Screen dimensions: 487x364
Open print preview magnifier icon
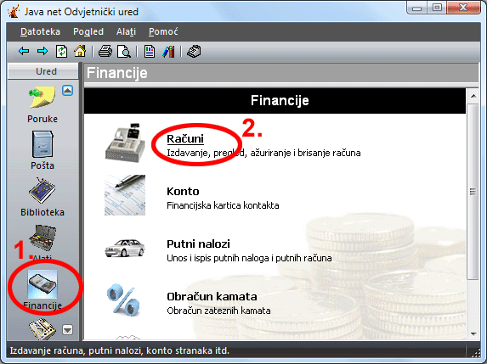[124, 52]
